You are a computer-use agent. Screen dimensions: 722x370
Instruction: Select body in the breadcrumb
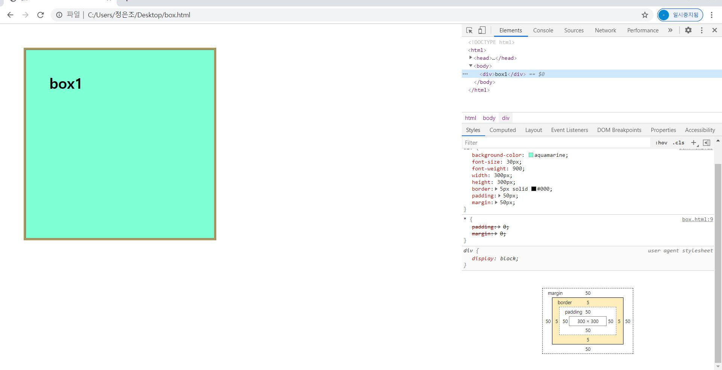coord(489,118)
